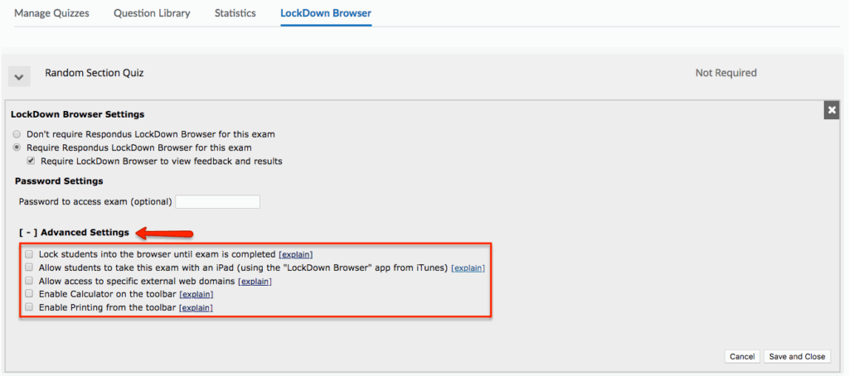The width and height of the screenshot is (849, 376).
Task: Check Enable Printing from the toolbar
Action: click(x=29, y=307)
